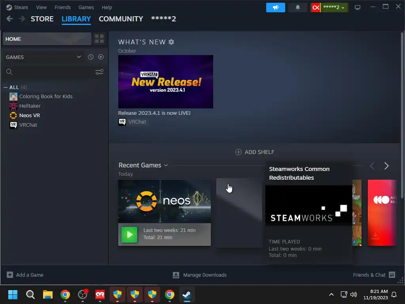This screenshot has height=304, width=405.
Task: Click the Steamworks Common Redistributables image
Action: click(308, 205)
